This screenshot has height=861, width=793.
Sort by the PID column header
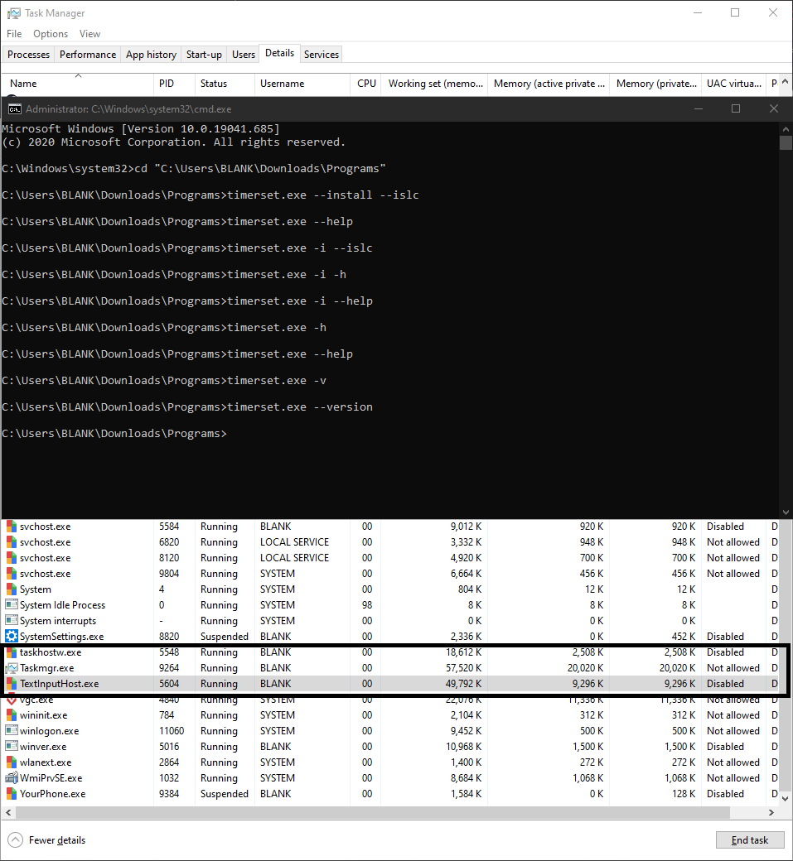(x=174, y=84)
